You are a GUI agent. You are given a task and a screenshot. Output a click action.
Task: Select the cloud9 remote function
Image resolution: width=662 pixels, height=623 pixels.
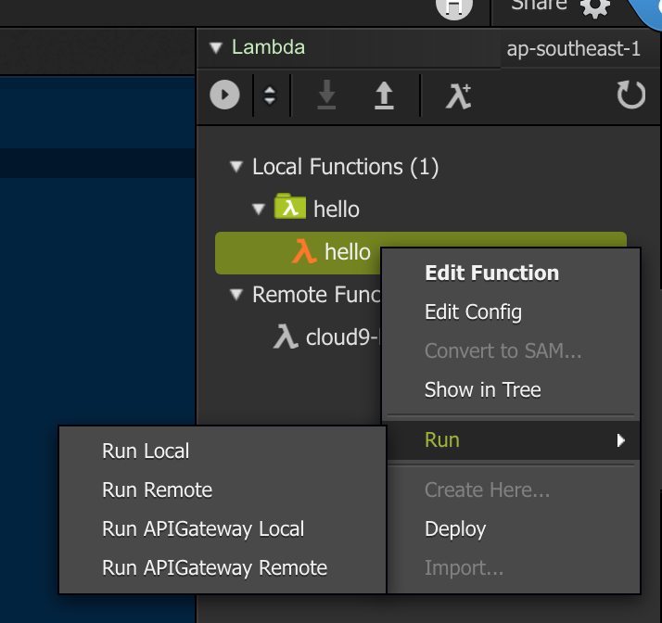point(326,337)
